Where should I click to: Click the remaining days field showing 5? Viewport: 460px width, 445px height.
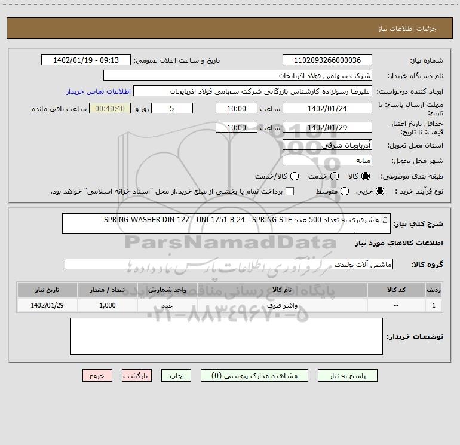(172, 108)
